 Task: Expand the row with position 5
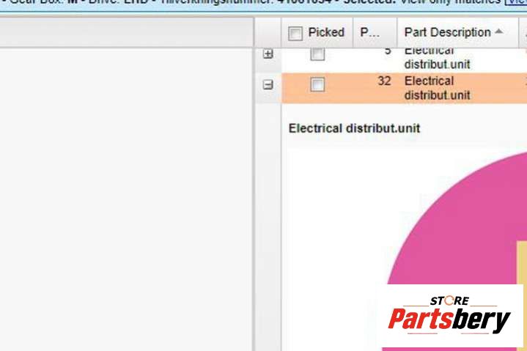tap(268, 54)
